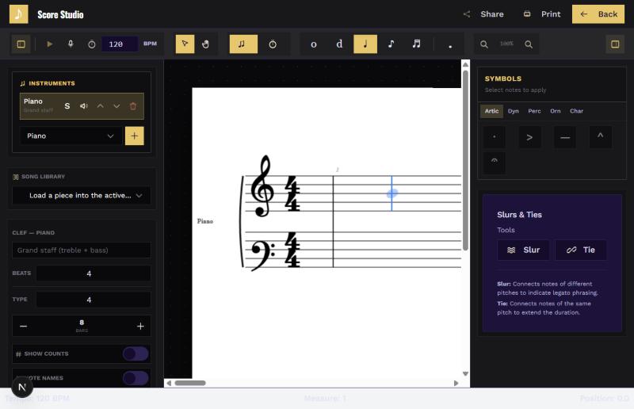
Task: Apply the fermata articulation symbol
Action: [494, 162]
